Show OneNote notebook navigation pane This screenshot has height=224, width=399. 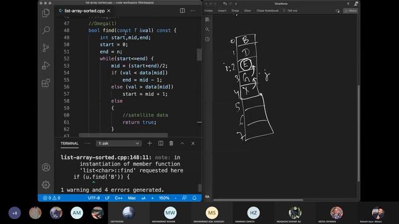click(208, 19)
